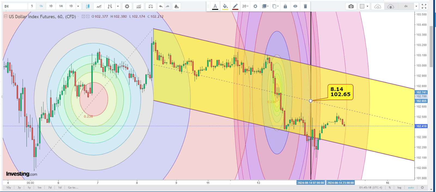
Task: Open the Indicators dialog
Action: (139, 6)
